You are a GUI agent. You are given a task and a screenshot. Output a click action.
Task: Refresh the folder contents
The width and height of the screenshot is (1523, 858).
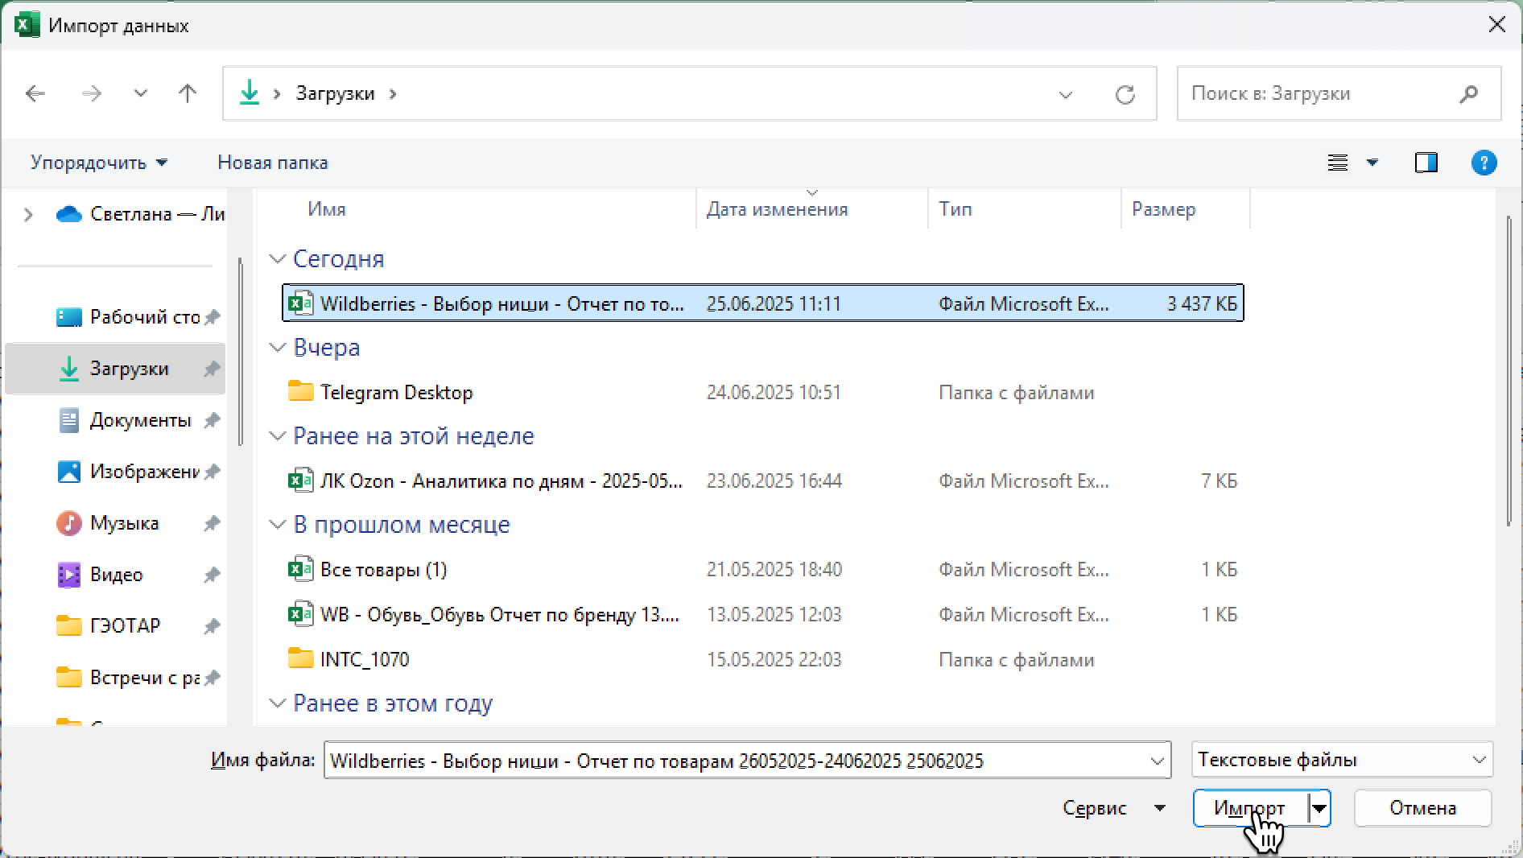[x=1125, y=94]
